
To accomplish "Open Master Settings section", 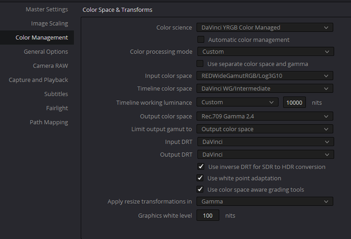I will click(x=47, y=9).
